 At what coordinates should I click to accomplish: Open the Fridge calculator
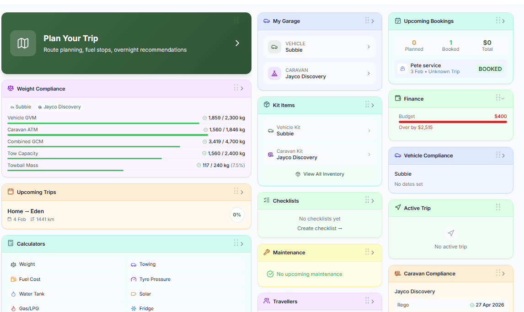tap(146, 308)
